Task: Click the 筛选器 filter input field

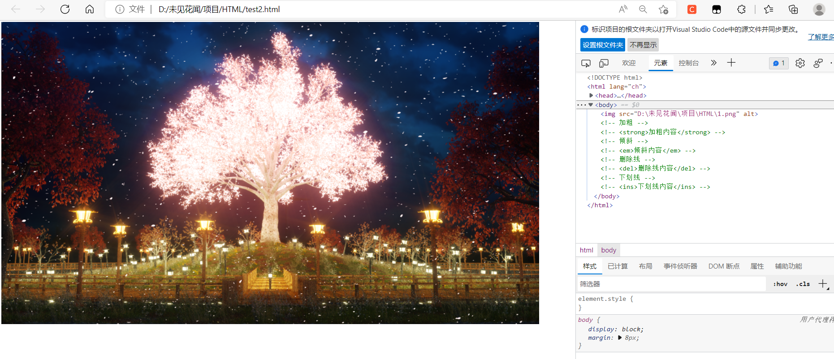Action: coord(671,284)
